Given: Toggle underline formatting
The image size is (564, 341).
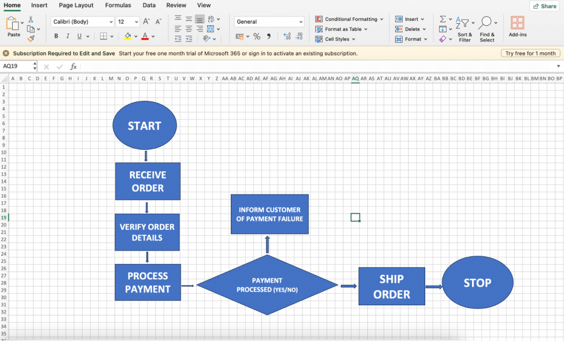Looking at the screenshot, I should (x=79, y=36).
